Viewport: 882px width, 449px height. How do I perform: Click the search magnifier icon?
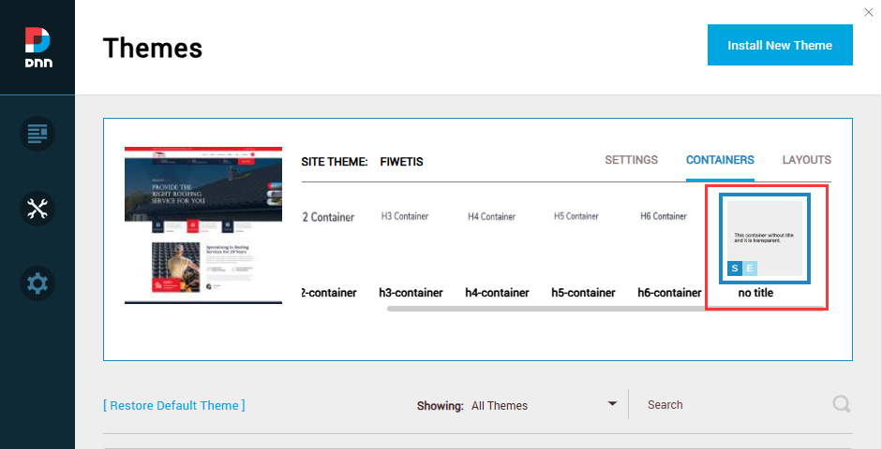pos(842,404)
